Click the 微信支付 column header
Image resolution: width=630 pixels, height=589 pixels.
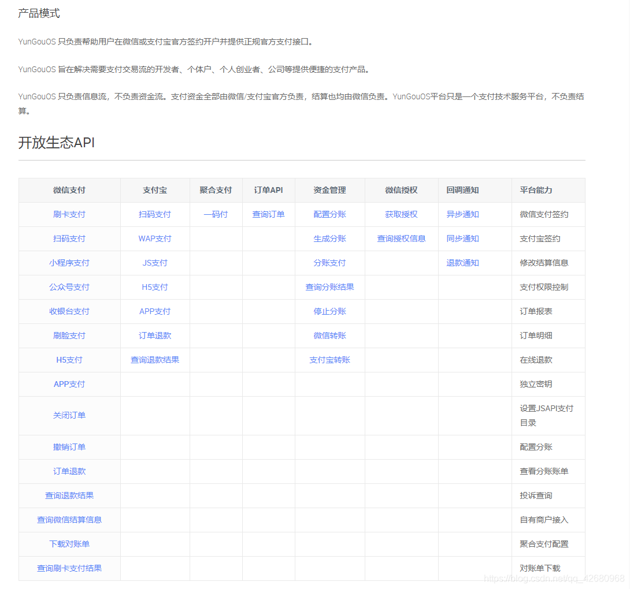pos(69,191)
